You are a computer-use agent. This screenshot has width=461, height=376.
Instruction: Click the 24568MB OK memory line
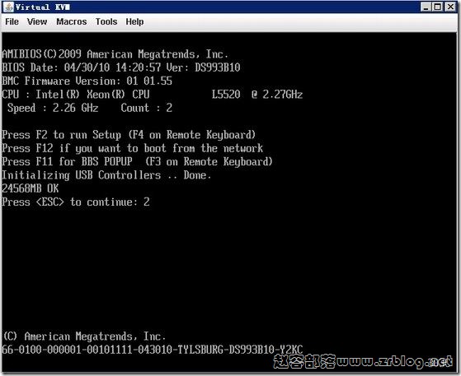31,188
